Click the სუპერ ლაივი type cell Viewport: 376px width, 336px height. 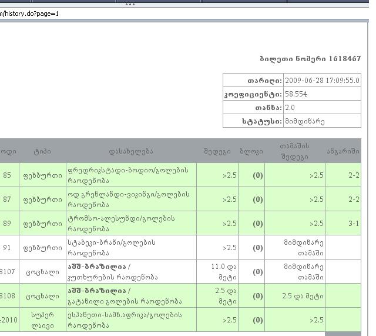(x=42, y=320)
